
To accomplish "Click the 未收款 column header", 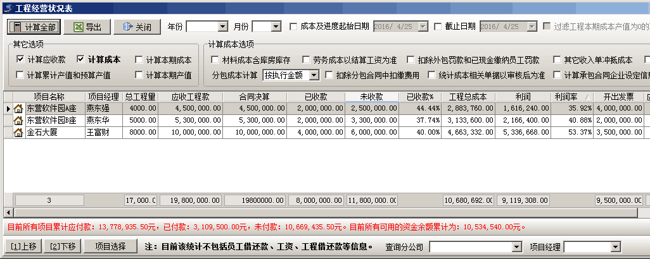I will click(x=371, y=97).
